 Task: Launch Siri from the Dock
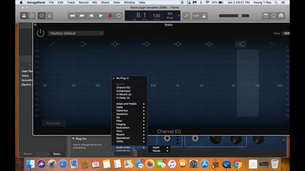[x=41, y=164]
